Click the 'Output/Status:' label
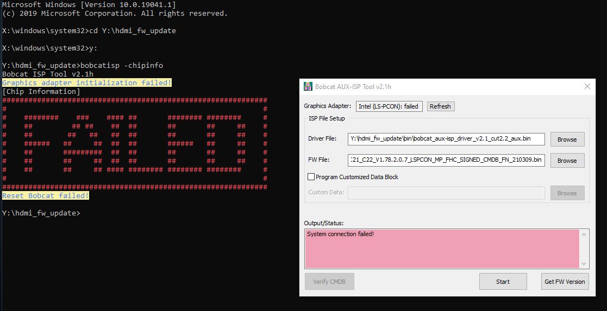This screenshot has width=607, height=311. [324, 223]
